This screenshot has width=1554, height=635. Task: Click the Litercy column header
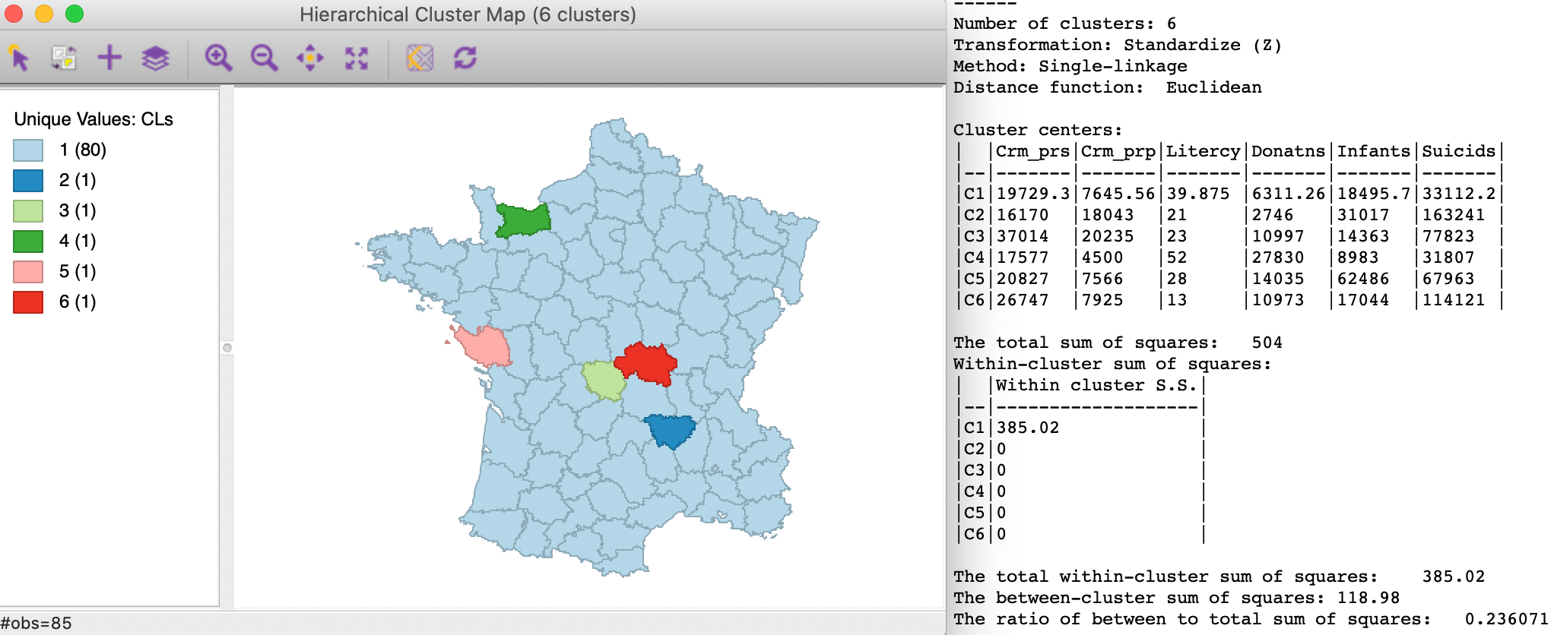click(x=1203, y=151)
